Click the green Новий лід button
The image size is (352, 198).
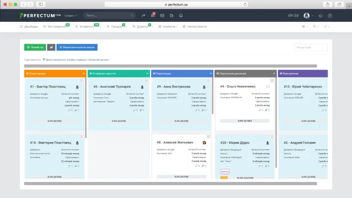(x=35, y=47)
